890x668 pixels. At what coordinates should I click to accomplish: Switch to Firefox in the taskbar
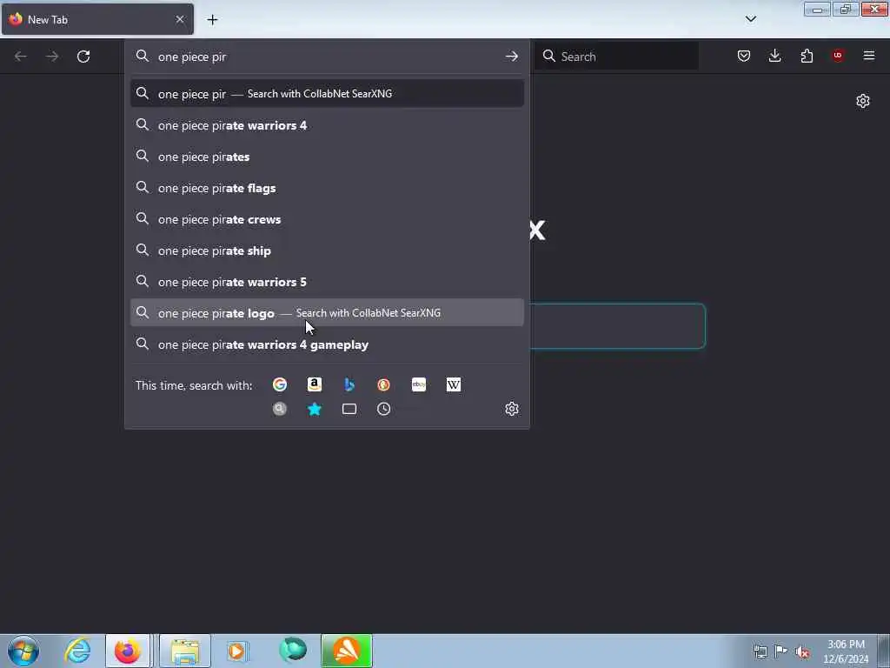pos(128,651)
